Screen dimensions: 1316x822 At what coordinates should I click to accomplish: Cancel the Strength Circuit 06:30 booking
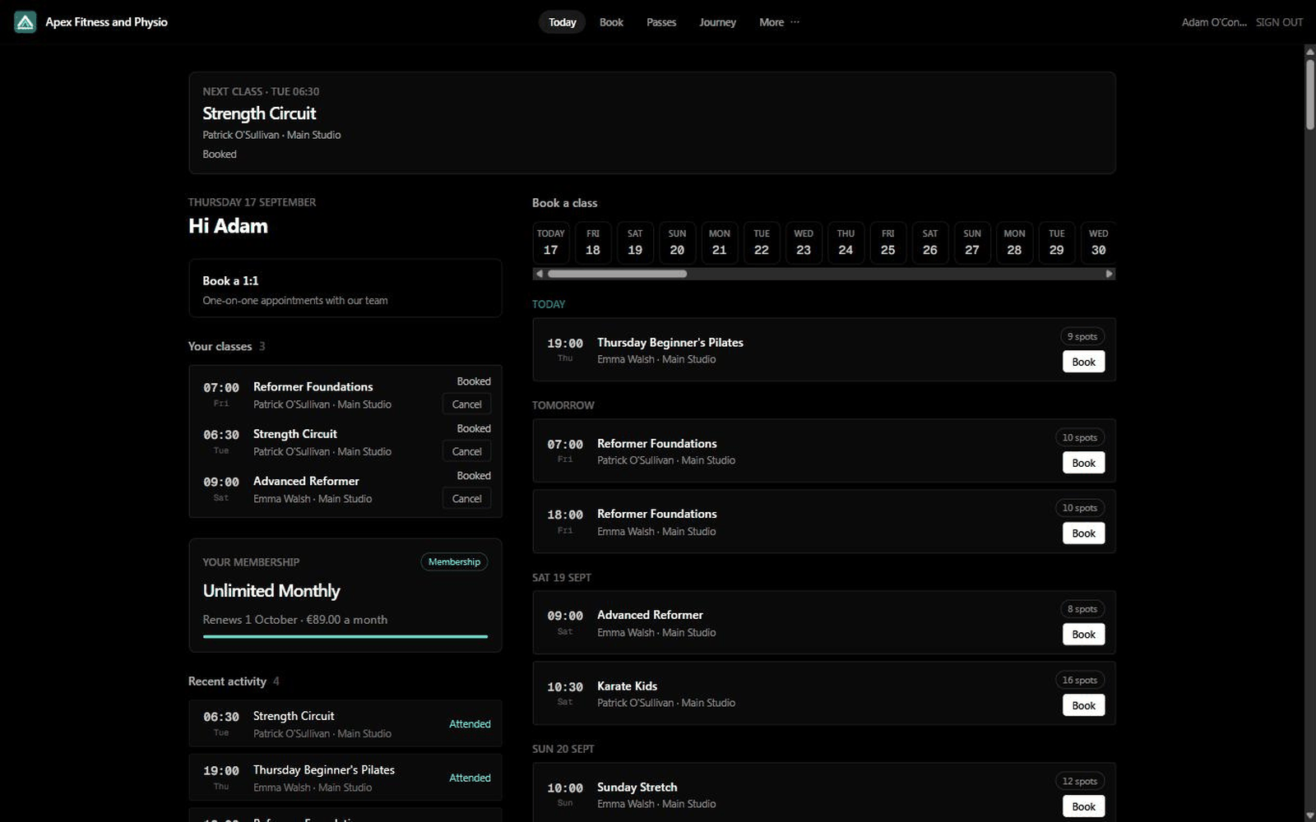coord(466,451)
